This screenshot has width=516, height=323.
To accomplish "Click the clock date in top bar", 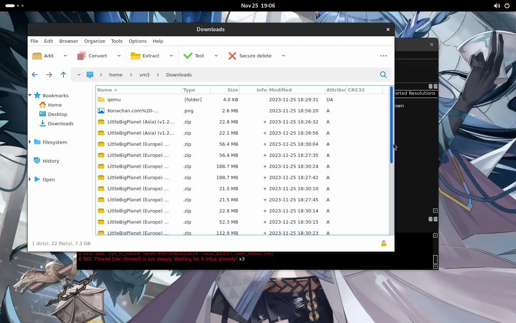I will tap(258, 6).
